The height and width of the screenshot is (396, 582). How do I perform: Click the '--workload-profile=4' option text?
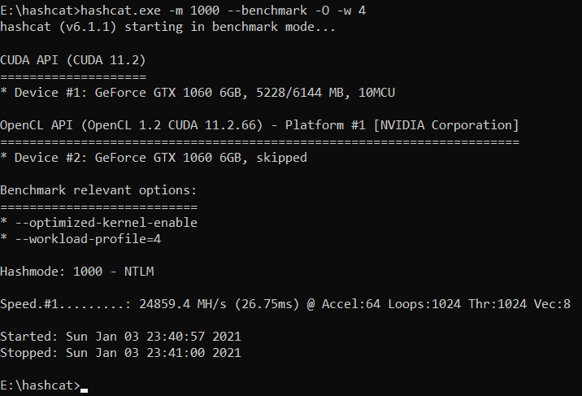click(x=91, y=239)
